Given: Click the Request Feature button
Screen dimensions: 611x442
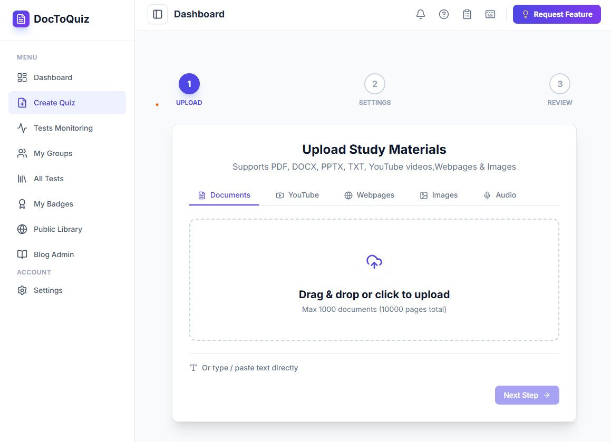Looking at the screenshot, I should pyautogui.click(x=557, y=14).
